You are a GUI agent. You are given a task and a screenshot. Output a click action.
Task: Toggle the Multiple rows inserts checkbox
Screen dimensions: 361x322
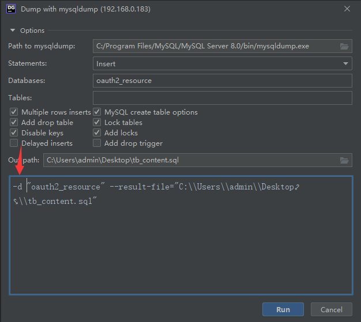tap(14, 112)
